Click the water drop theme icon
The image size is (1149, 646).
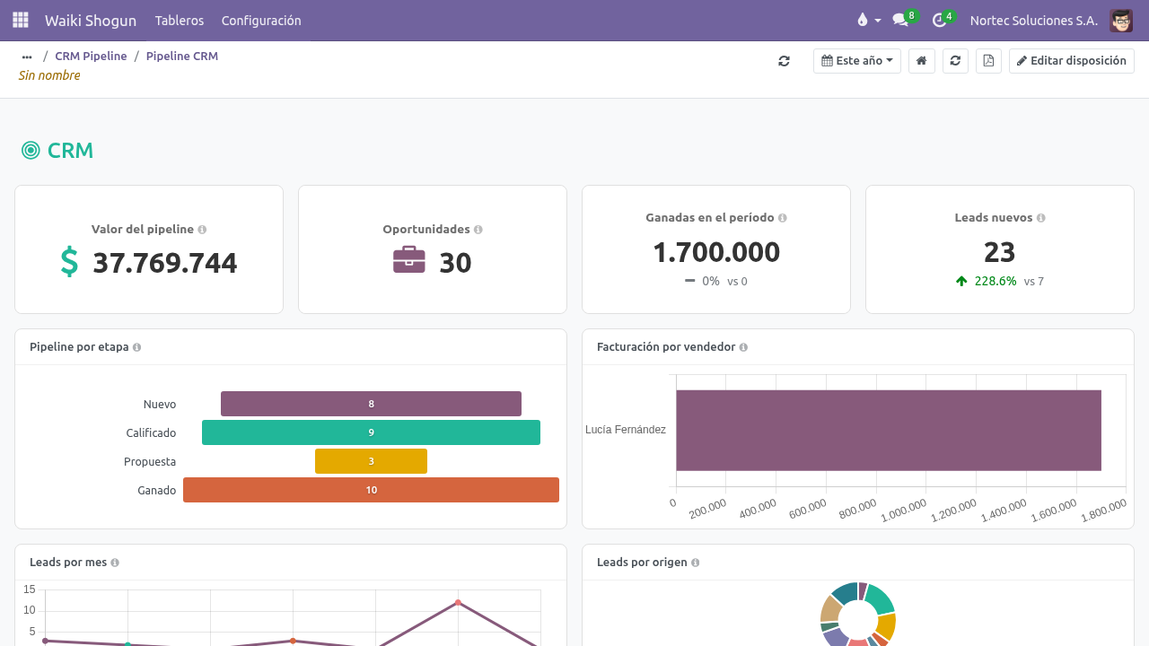(863, 20)
